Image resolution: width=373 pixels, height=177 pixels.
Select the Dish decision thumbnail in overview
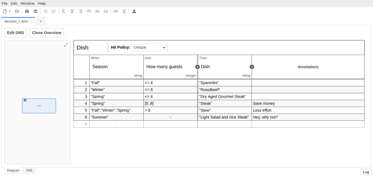39,106
